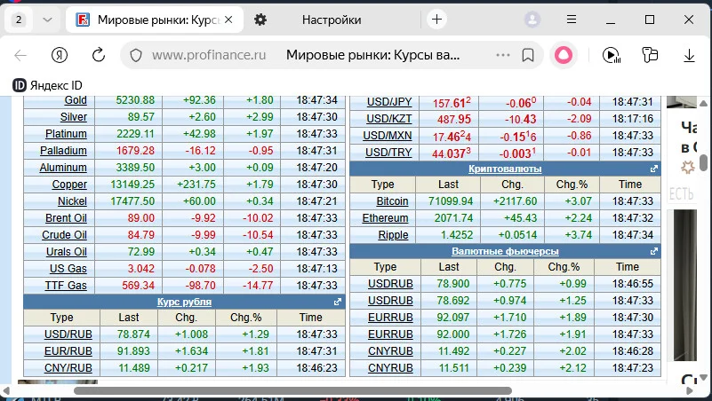The width and height of the screenshot is (712, 401).
Task: Open the Yandex home button
Action: (x=60, y=55)
